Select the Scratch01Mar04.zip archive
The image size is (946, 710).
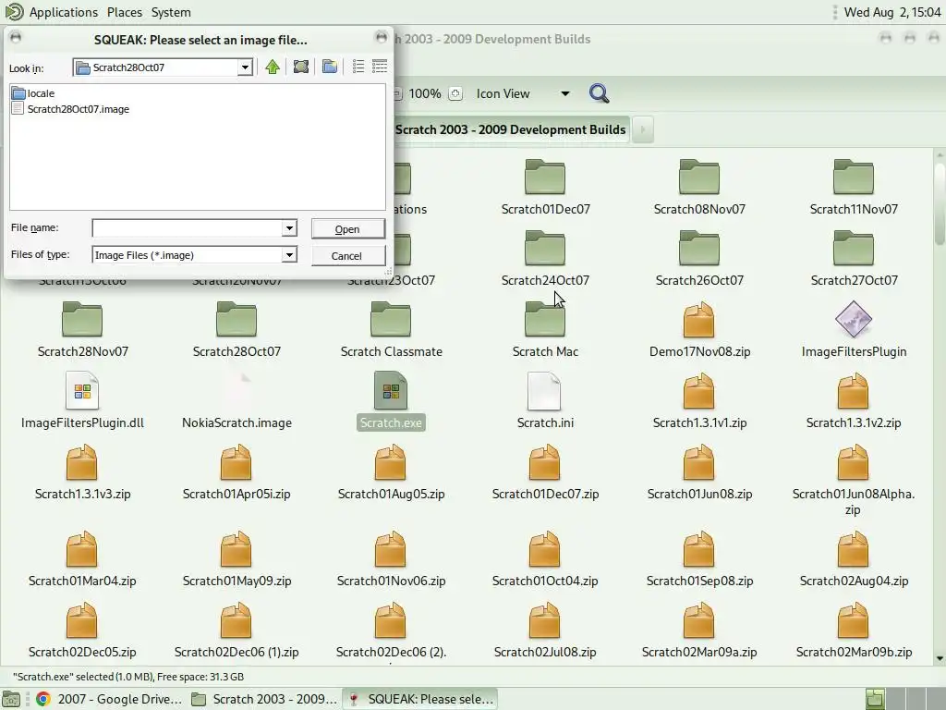coord(82,559)
